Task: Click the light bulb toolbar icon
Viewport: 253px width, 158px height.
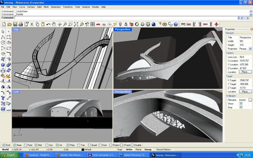Action: 120,24
